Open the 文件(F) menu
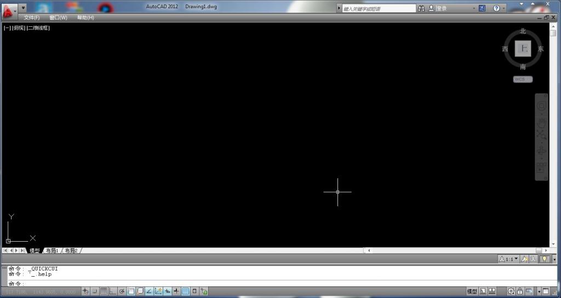The height and width of the screenshot is (298, 561). coord(31,17)
